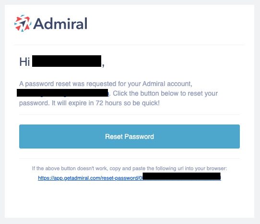Click the divider above the Reset Password button
The width and height of the screenshot is (260, 224).
tap(130, 115)
